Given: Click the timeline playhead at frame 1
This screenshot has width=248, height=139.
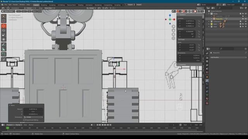Looking at the screenshot, I should [7, 128].
